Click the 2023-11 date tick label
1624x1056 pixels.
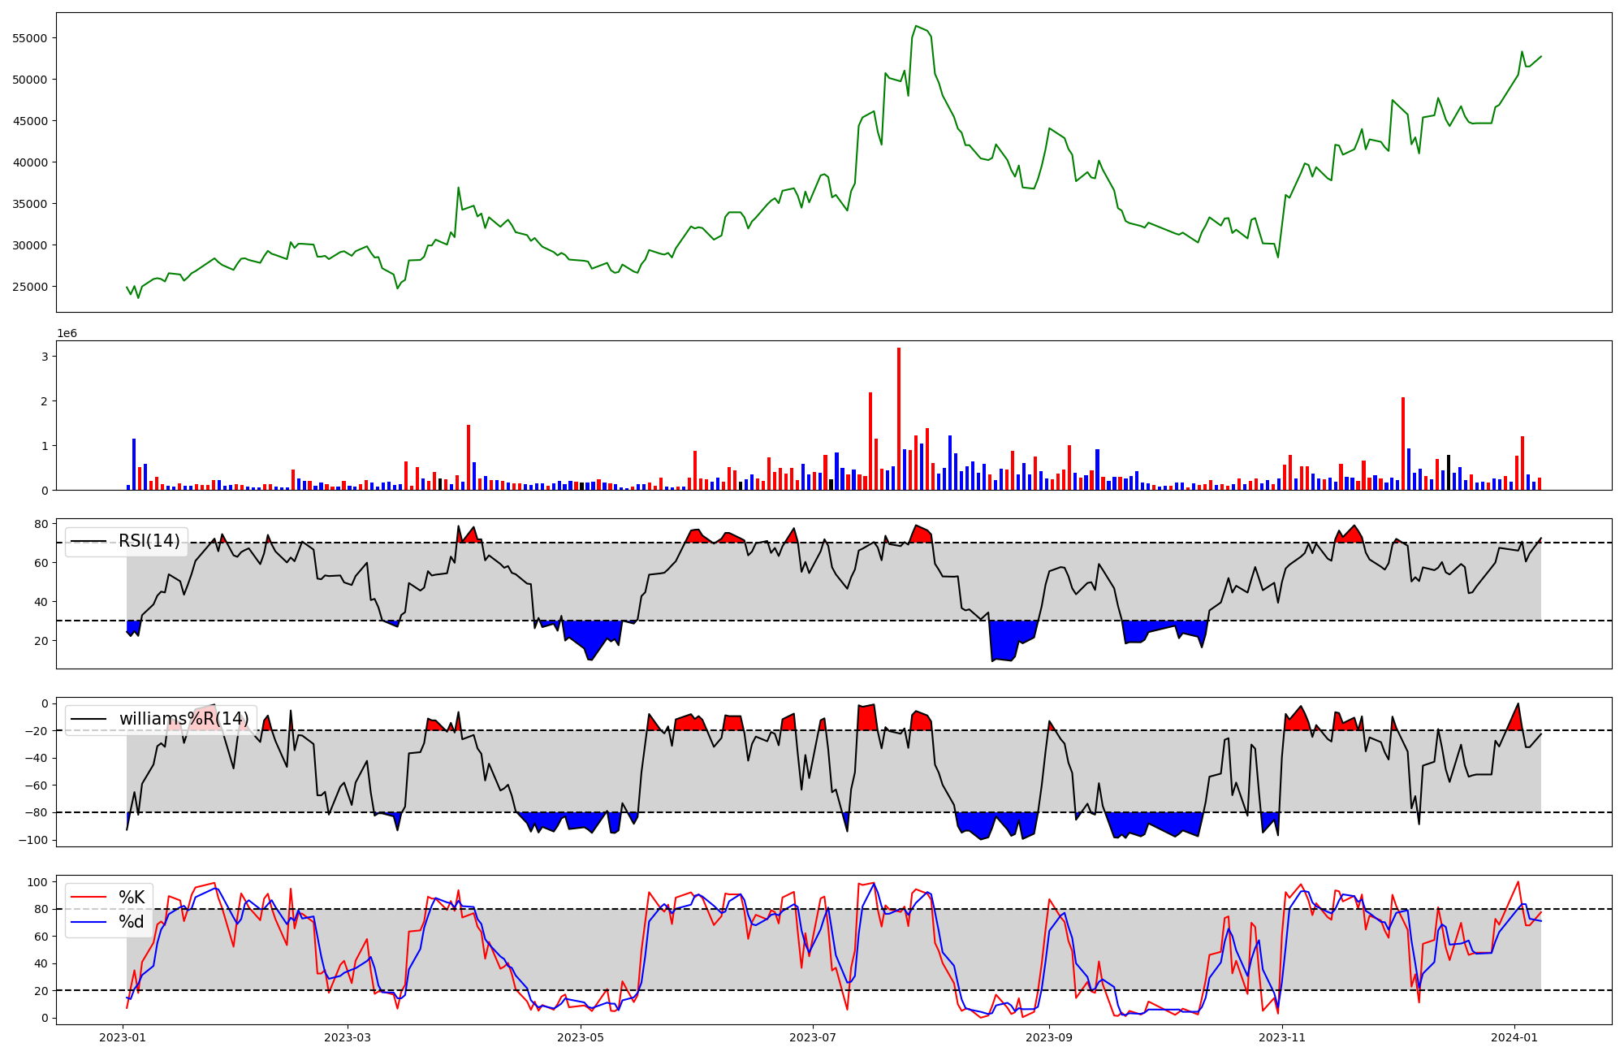[x=1281, y=1037]
